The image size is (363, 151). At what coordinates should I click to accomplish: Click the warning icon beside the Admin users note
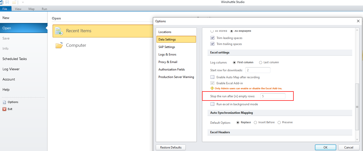click(212, 88)
